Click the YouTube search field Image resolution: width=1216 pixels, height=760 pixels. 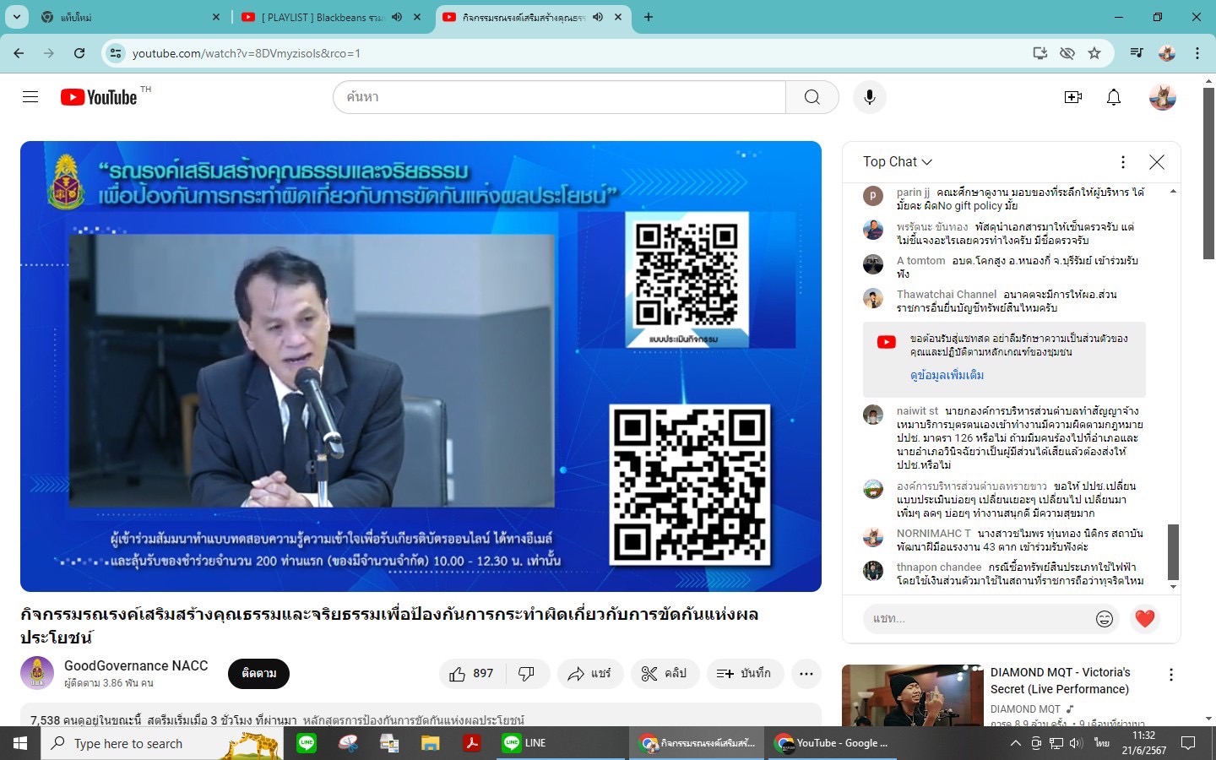[559, 97]
